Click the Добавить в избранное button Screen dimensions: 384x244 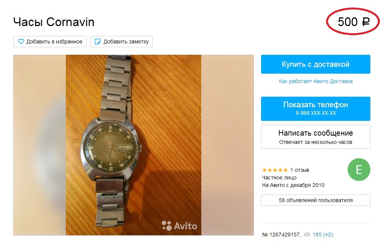pyautogui.click(x=50, y=42)
